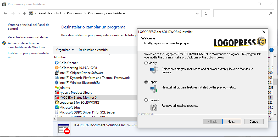Screen dimensions: 278x137
Task: Go back in Control Panel navigation
Action: pyautogui.click(x=5, y=13)
